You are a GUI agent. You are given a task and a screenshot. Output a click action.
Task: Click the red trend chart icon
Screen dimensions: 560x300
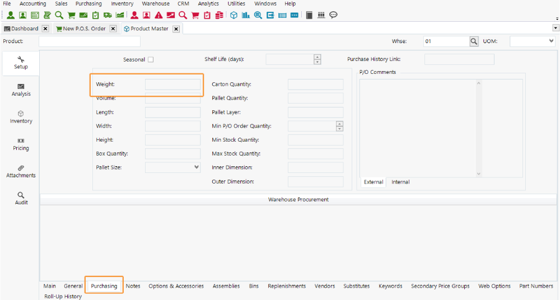point(171,15)
